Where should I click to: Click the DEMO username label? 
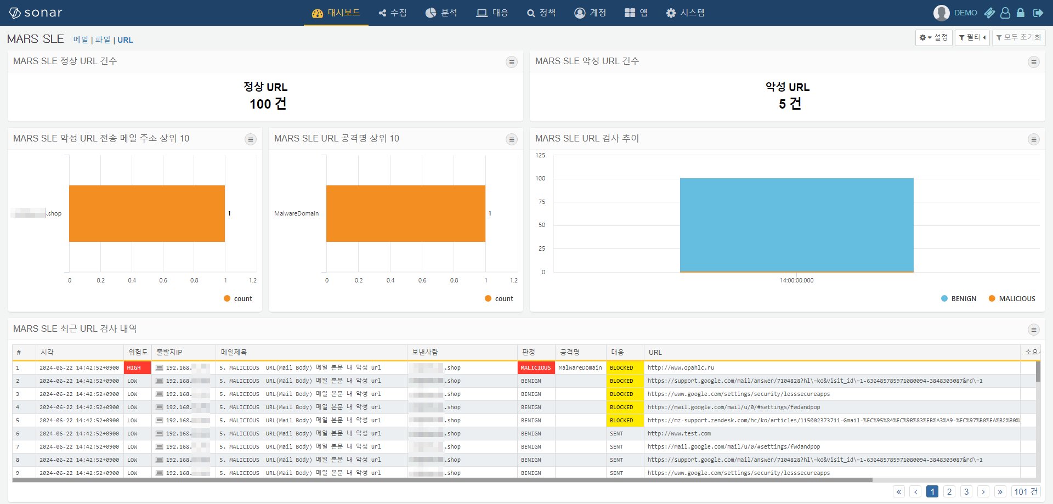coord(965,13)
